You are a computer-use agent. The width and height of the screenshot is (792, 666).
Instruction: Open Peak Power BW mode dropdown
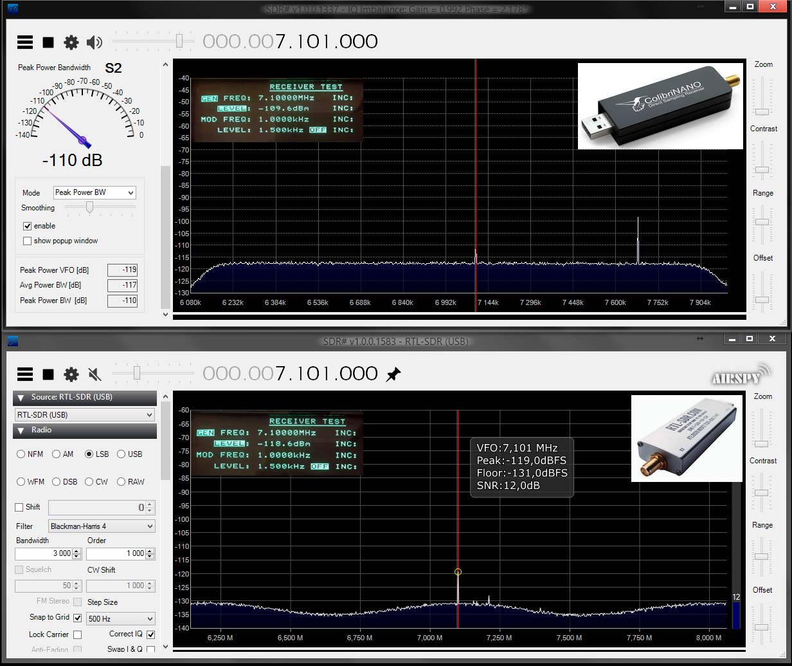[94, 192]
